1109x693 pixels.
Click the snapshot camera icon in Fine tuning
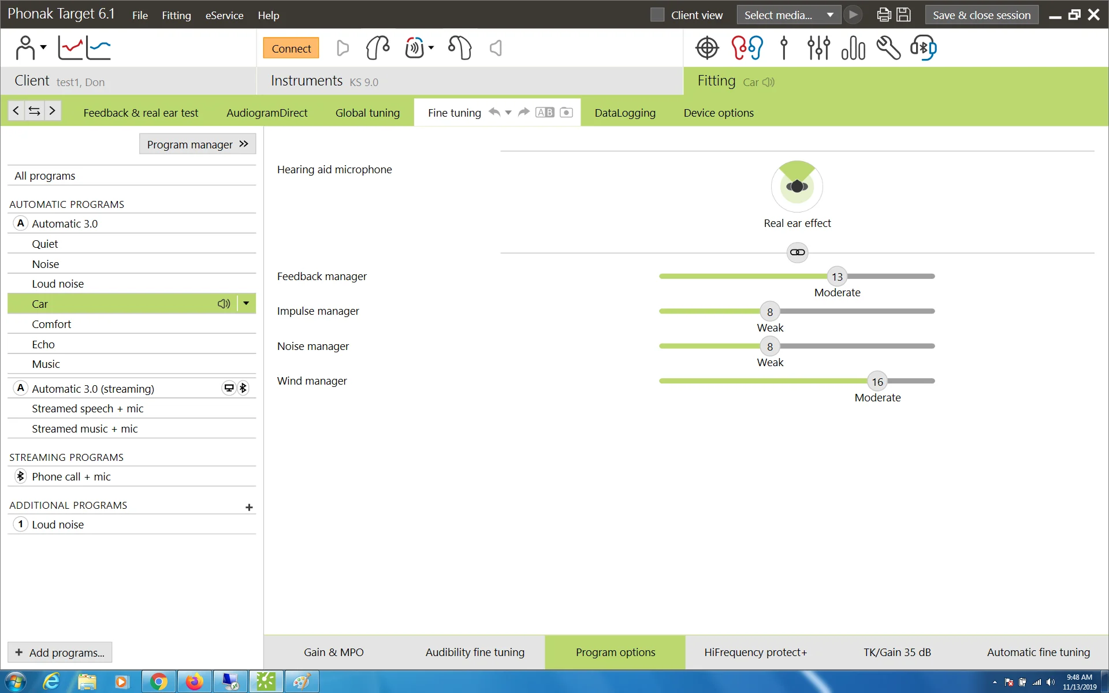pyautogui.click(x=567, y=112)
